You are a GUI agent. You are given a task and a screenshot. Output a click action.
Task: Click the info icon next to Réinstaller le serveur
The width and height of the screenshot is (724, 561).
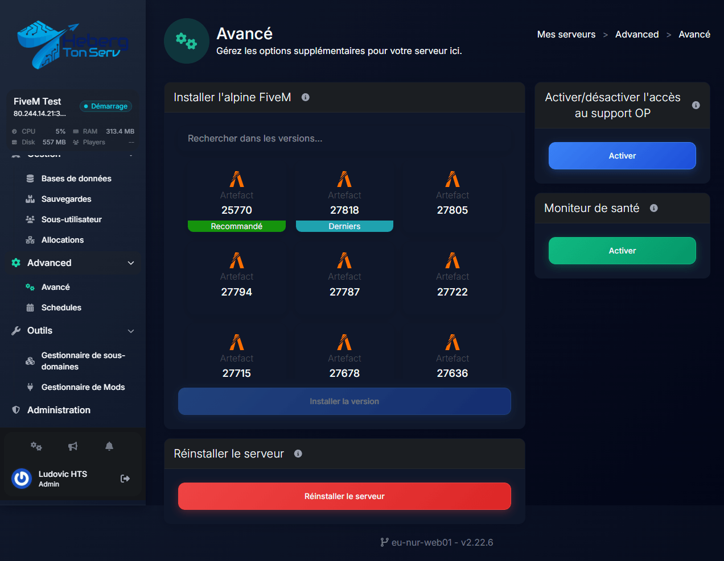pyautogui.click(x=298, y=454)
